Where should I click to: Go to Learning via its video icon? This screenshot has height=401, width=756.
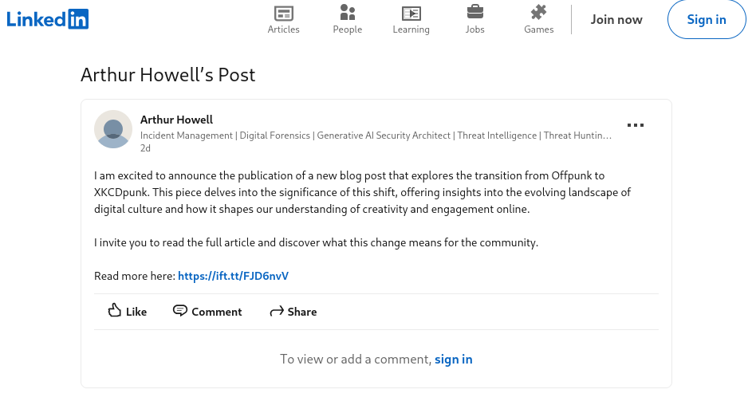coord(411,13)
